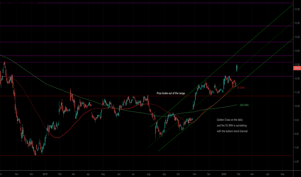301x177 pixels.
Task: Click the Sep label on the time axis
Action: (x=164, y=174)
